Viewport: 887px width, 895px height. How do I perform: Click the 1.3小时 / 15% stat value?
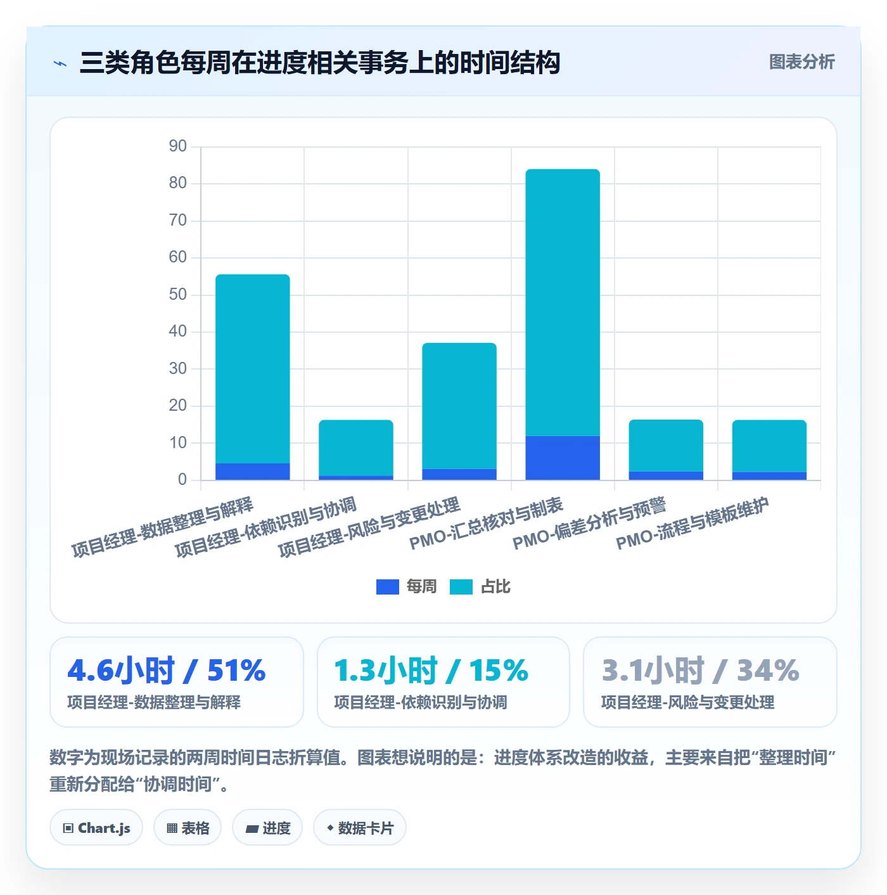[431, 671]
